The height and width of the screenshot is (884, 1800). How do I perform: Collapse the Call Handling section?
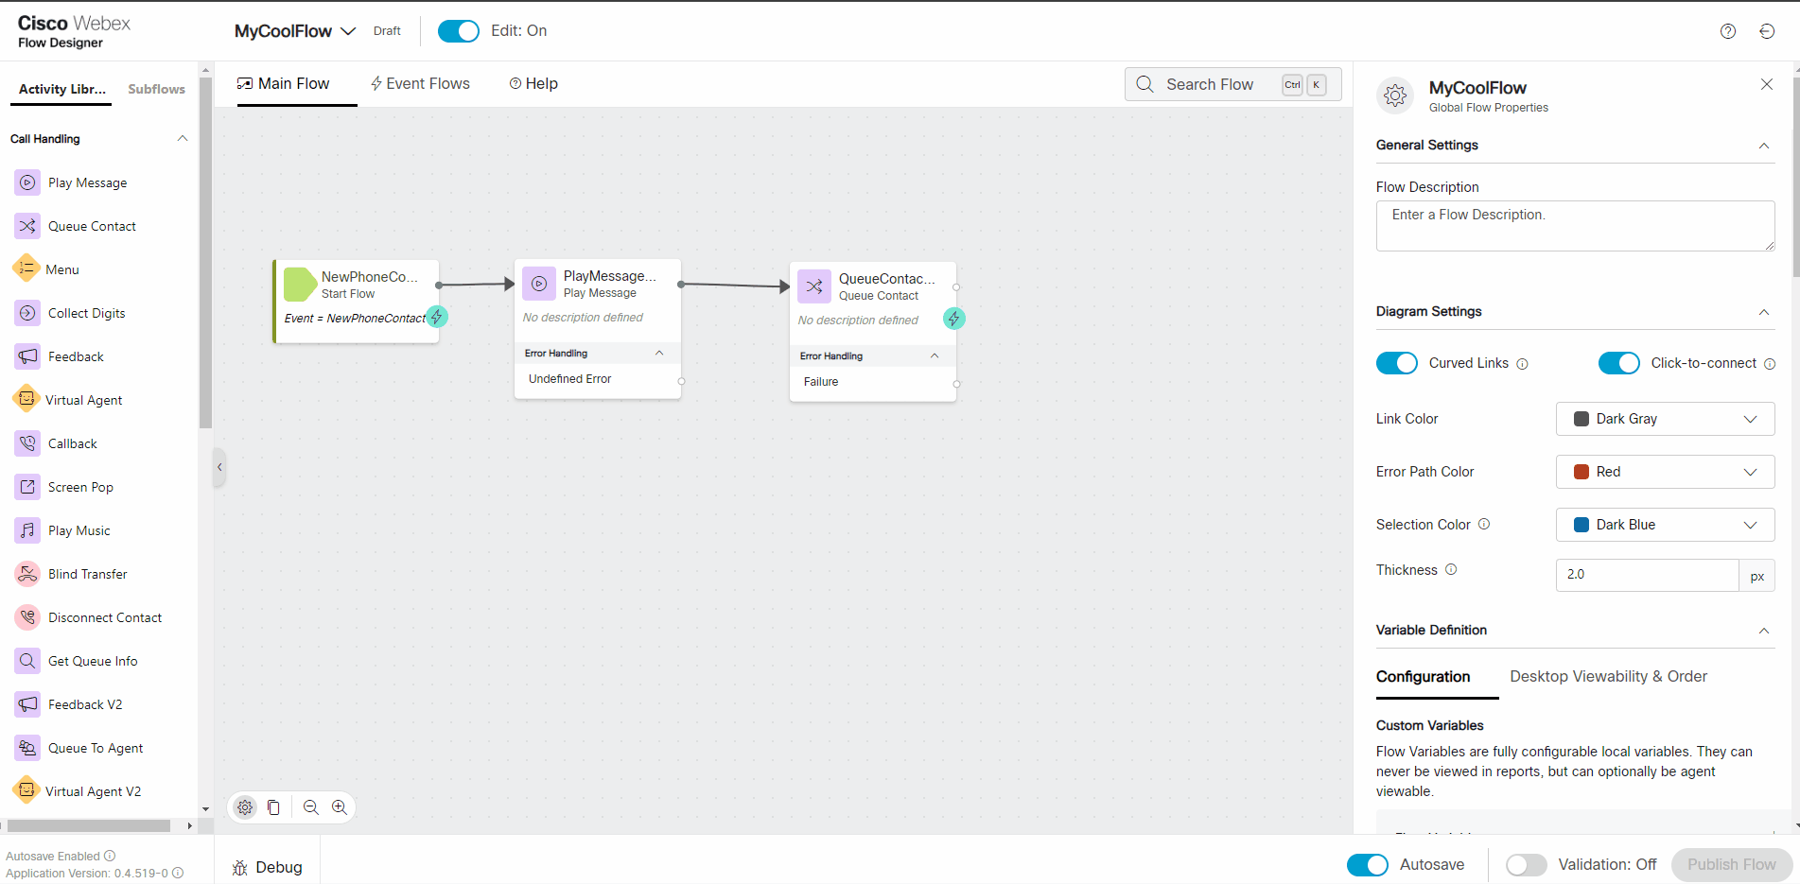pyautogui.click(x=183, y=139)
